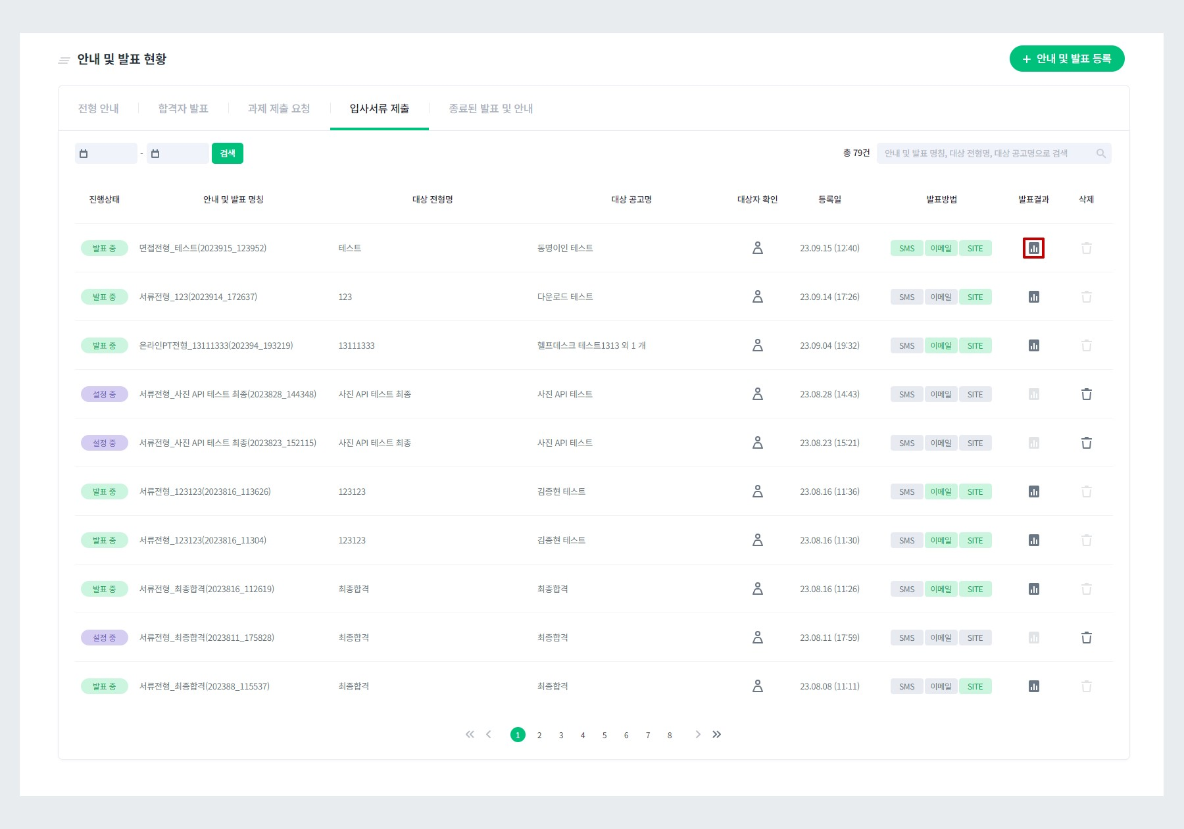The image size is (1184, 829).
Task: Click 헬프데스크 테스트1313 외 1 개 text
Action: pyautogui.click(x=591, y=345)
